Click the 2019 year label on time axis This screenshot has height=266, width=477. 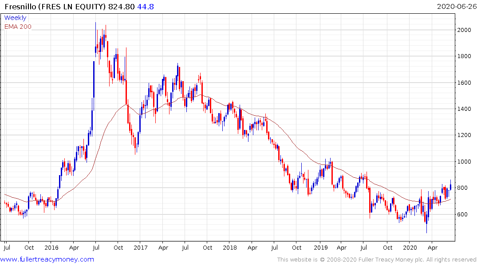(321, 247)
